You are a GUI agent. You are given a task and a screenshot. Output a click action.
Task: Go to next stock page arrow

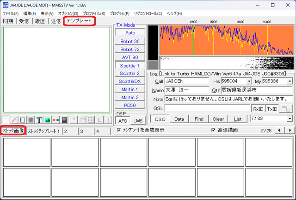coord(290,130)
